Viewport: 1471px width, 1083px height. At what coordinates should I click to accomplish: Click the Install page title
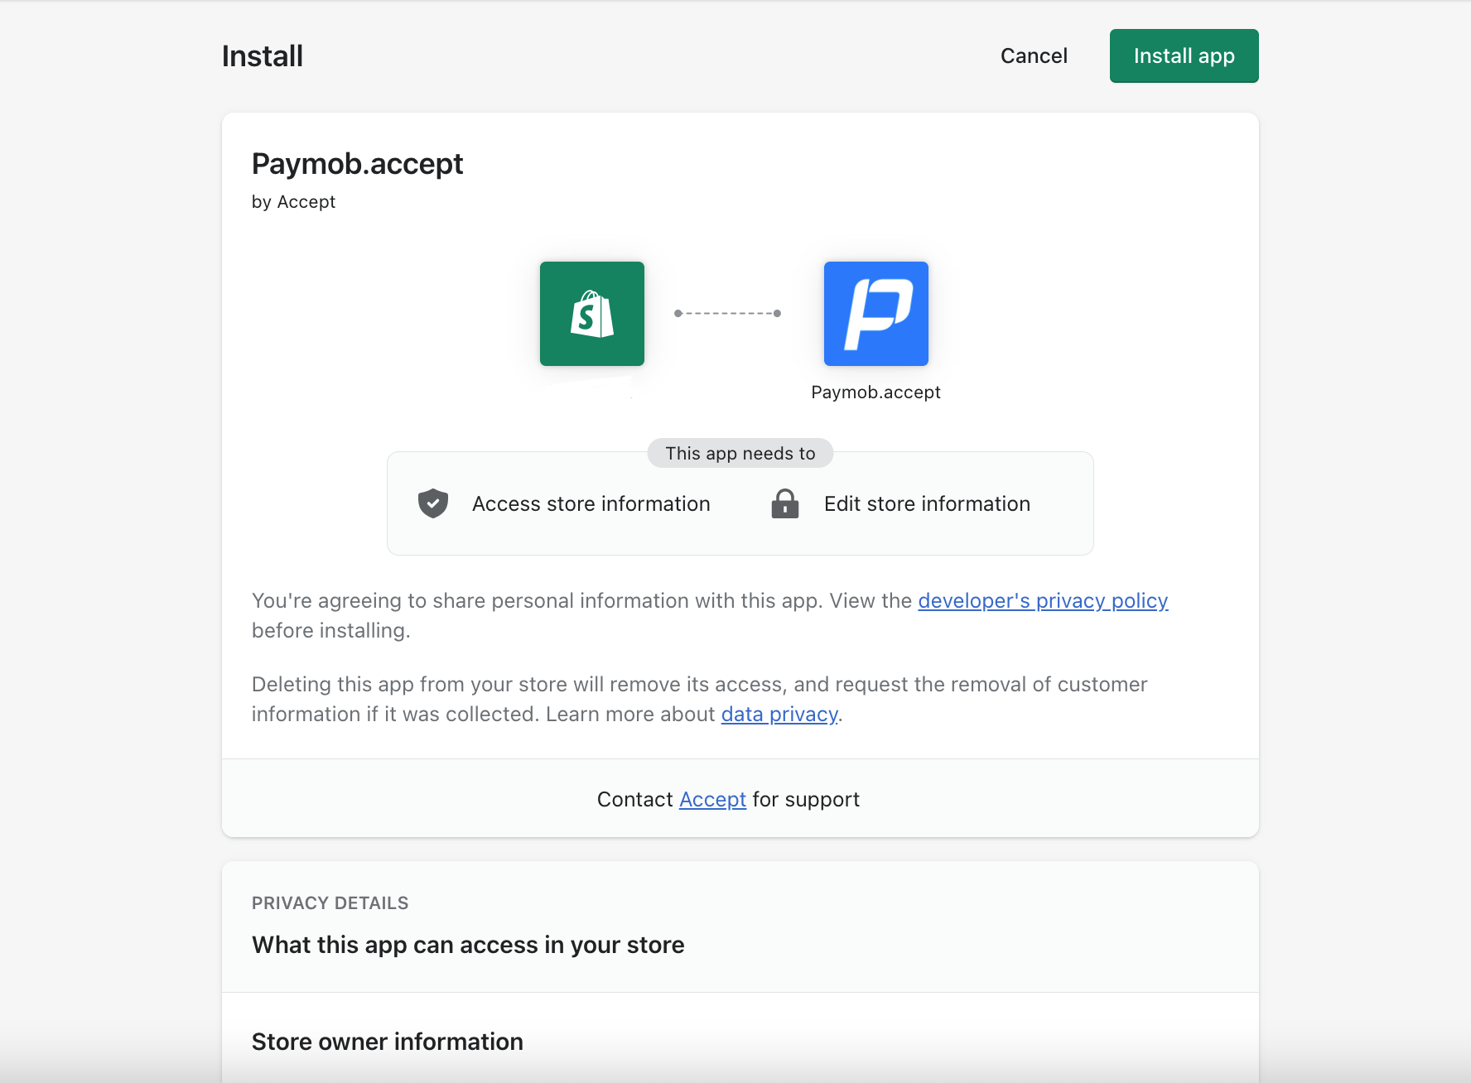[263, 56]
